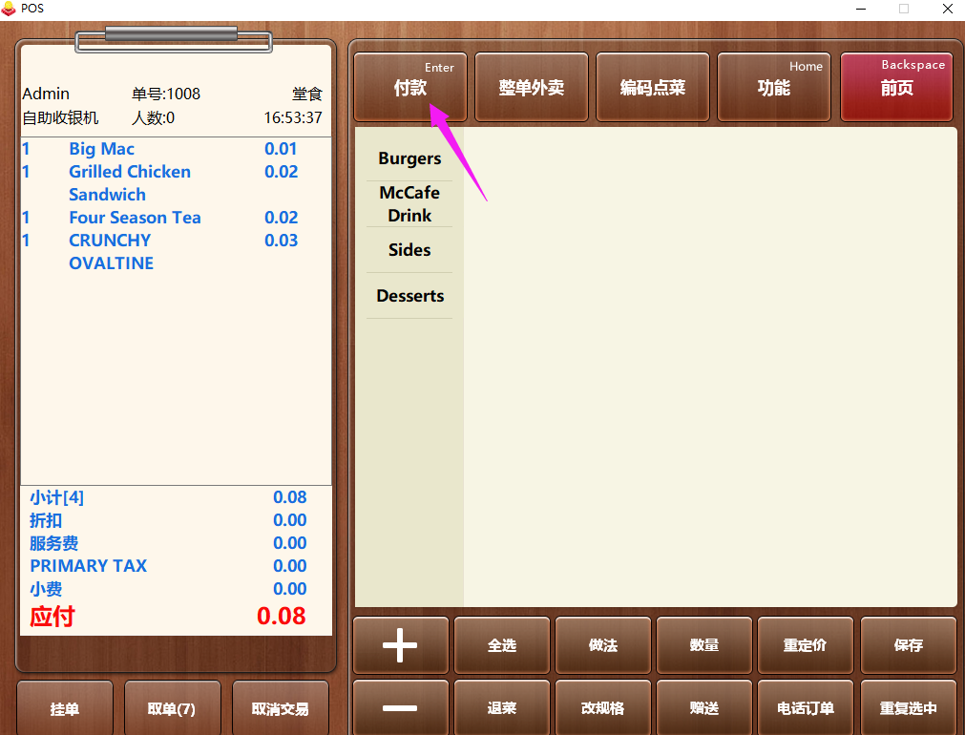Select Grilled Chicken Sandwich order line
The image size is (965, 735).
pos(176,183)
